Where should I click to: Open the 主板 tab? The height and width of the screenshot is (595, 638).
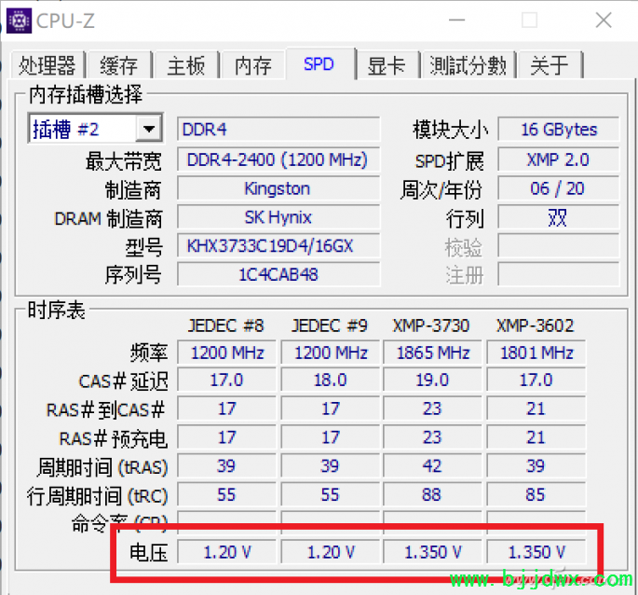click(x=186, y=65)
